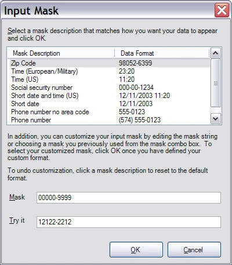Click the list scroll down arrow
The width and height of the screenshot is (232, 265).
216,118
